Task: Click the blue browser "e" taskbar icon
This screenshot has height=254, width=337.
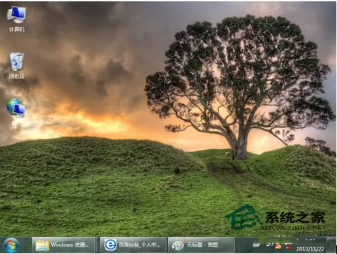Action: click(110, 245)
